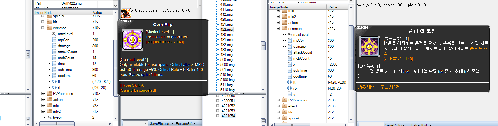This screenshot has height=126, width=498.
Task: Expand the 4220051 node in file list
Action: [218, 101]
